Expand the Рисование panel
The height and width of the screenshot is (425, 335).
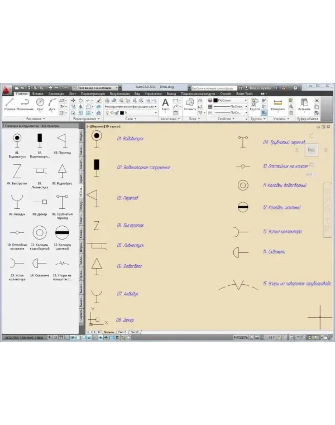(36, 119)
